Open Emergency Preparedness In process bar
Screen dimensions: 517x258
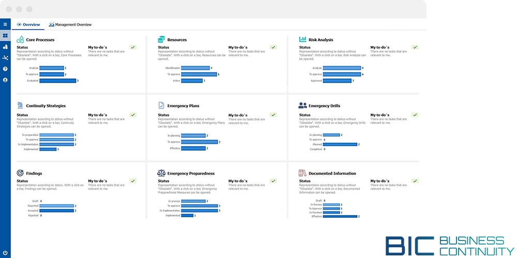[x=193, y=201]
